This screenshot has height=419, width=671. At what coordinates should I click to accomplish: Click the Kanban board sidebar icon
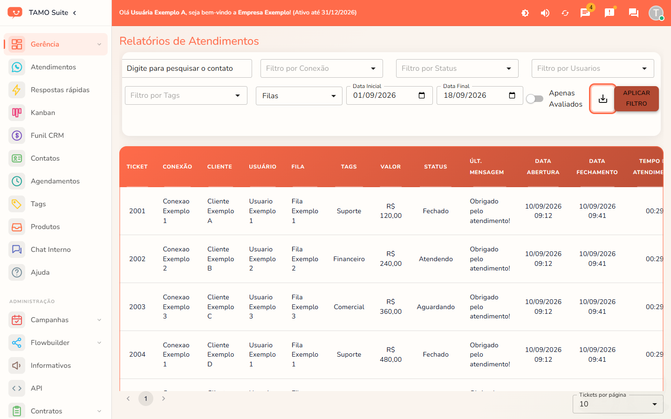coord(17,113)
